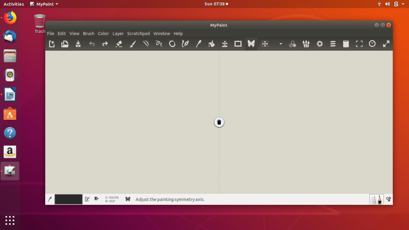Click the Activities button
409x230 pixels.
point(14,4)
